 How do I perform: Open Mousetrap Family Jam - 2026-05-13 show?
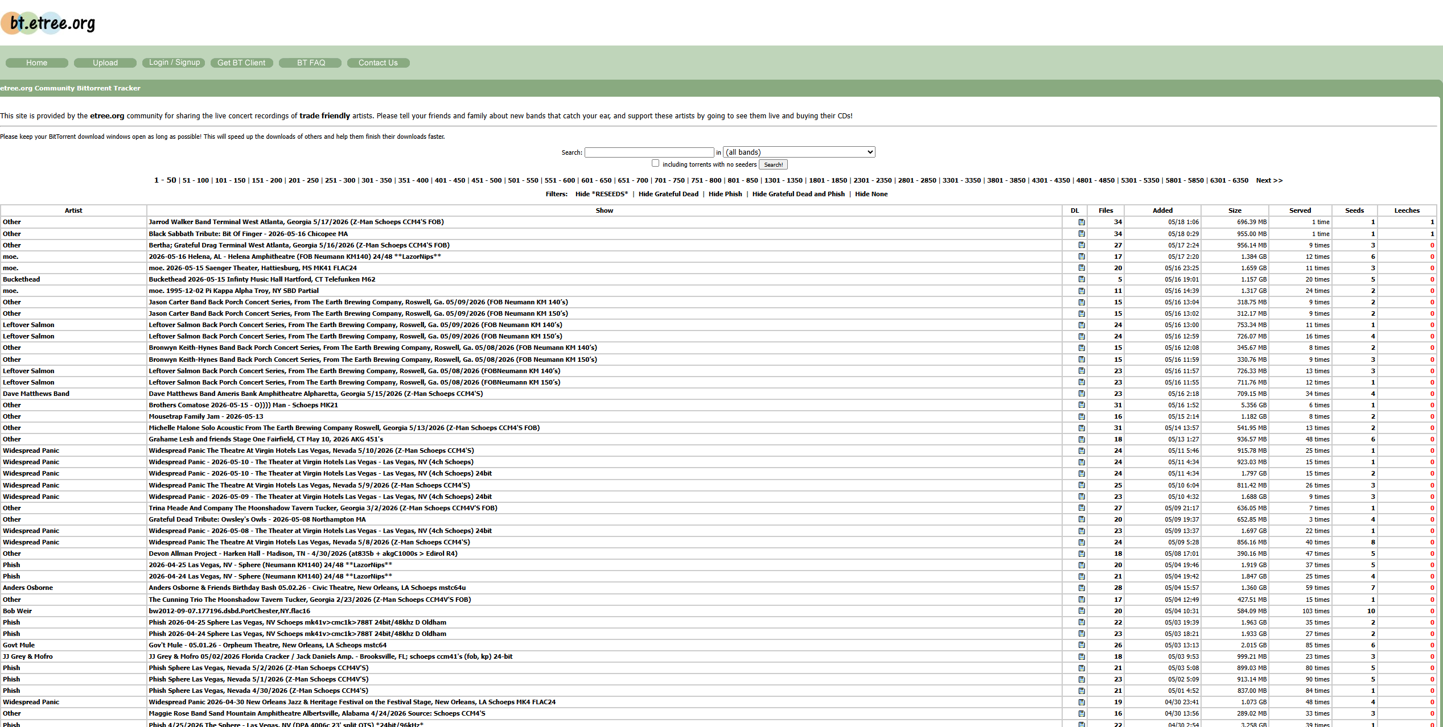tap(205, 416)
